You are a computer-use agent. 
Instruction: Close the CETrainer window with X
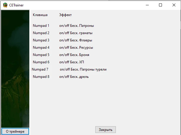coord(174,5)
